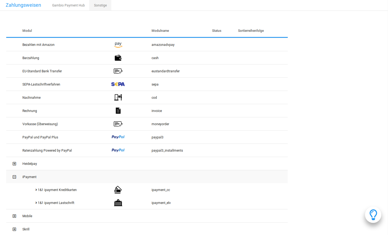Click the invoice document icon for Rechnung

(118, 111)
